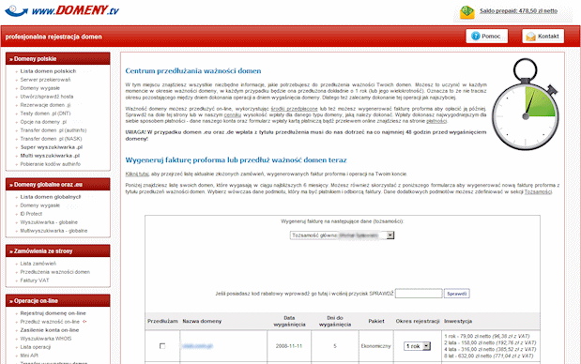Open the Pomoc help button

[486, 37]
